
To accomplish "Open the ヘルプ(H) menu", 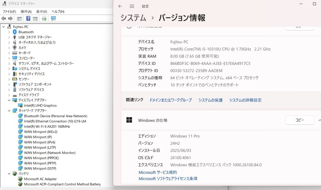I will [58, 12].
